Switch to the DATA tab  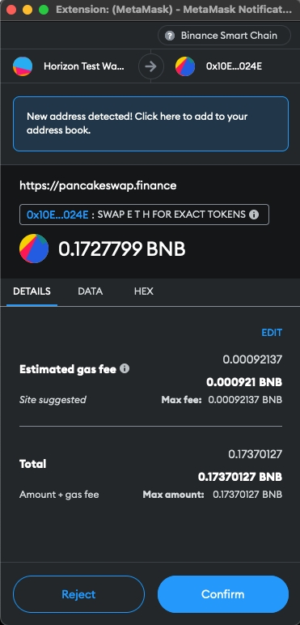point(91,291)
